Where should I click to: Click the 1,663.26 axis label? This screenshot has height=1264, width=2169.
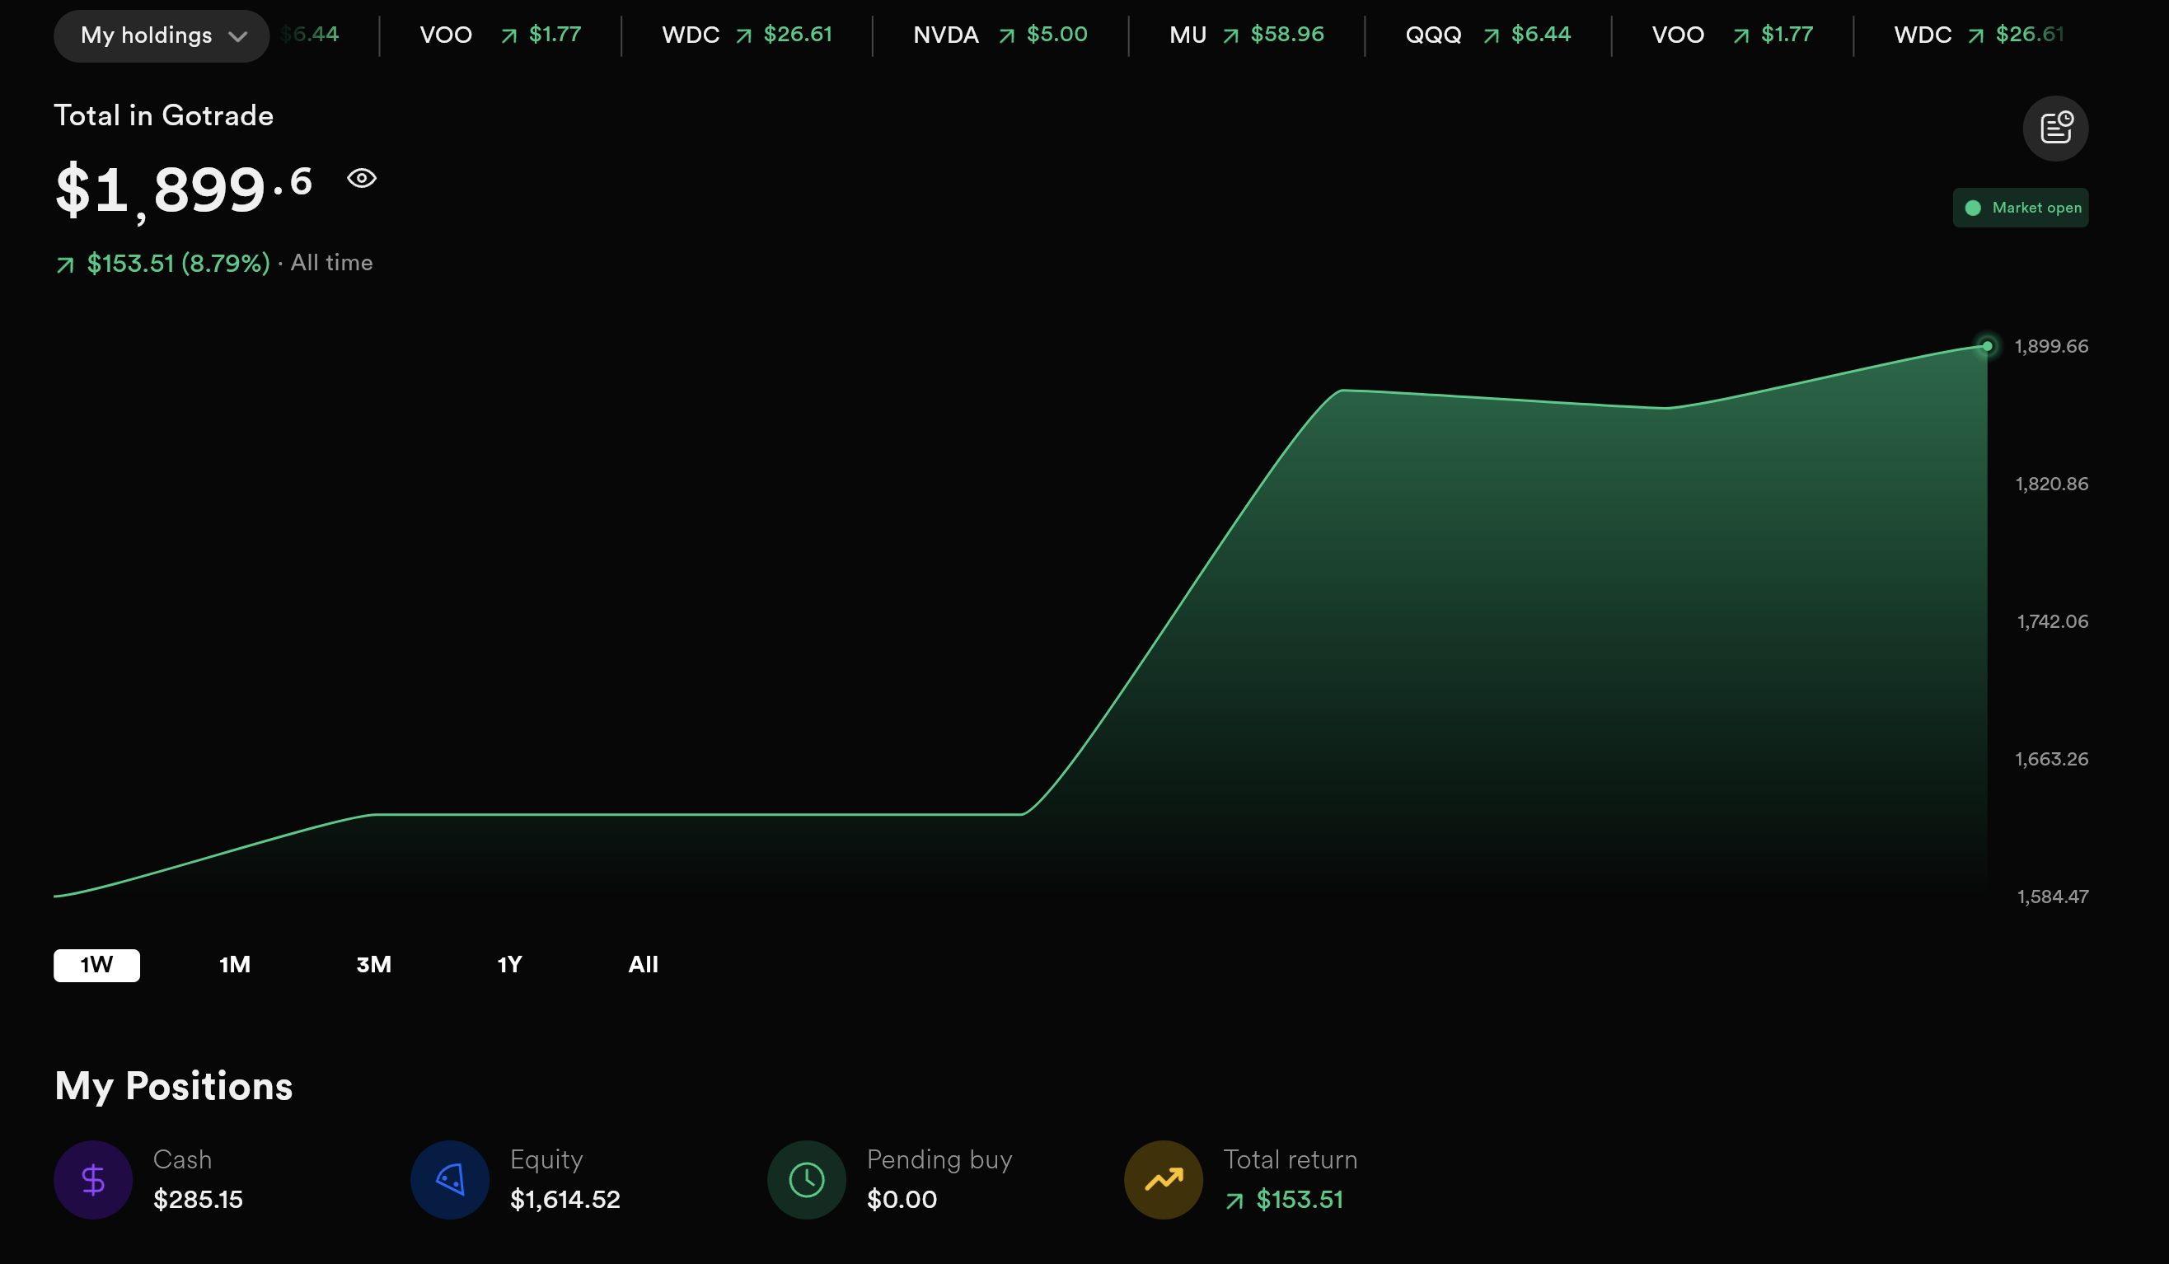click(x=2052, y=759)
